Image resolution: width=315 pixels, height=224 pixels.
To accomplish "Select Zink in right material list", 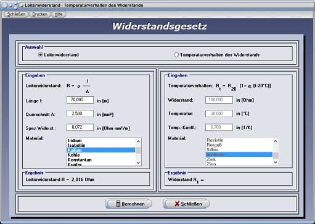I will coord(239,159).
